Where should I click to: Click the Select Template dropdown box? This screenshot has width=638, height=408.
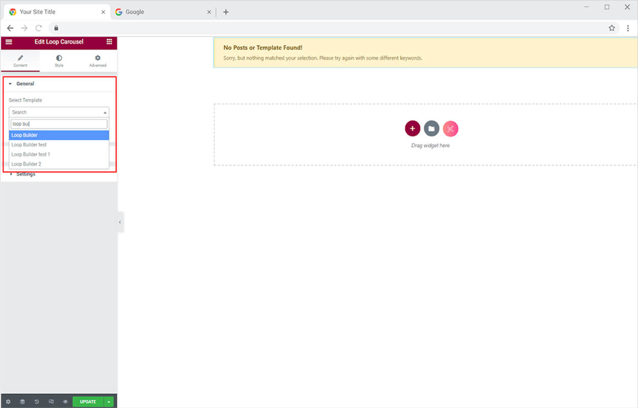(59, 112)
